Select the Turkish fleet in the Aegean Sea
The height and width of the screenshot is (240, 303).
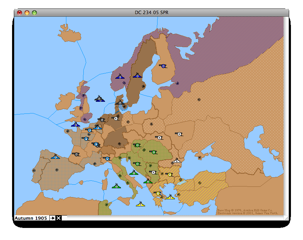click(170, 197)
